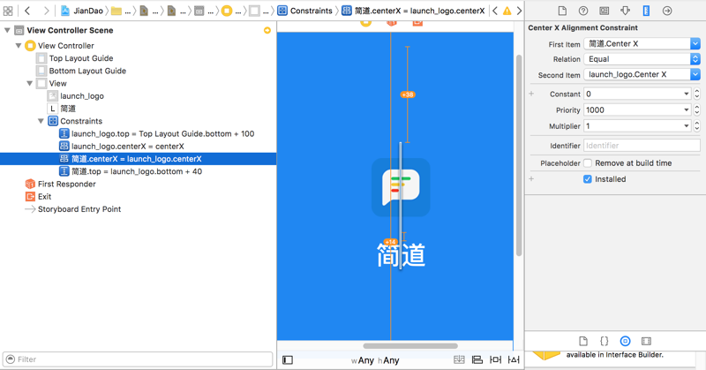Click the 简道 label on canvas

click(x=401, y=254)
